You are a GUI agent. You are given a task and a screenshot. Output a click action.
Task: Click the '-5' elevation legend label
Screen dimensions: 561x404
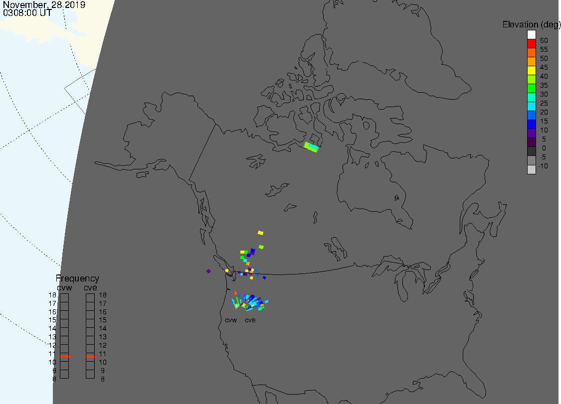543,157
